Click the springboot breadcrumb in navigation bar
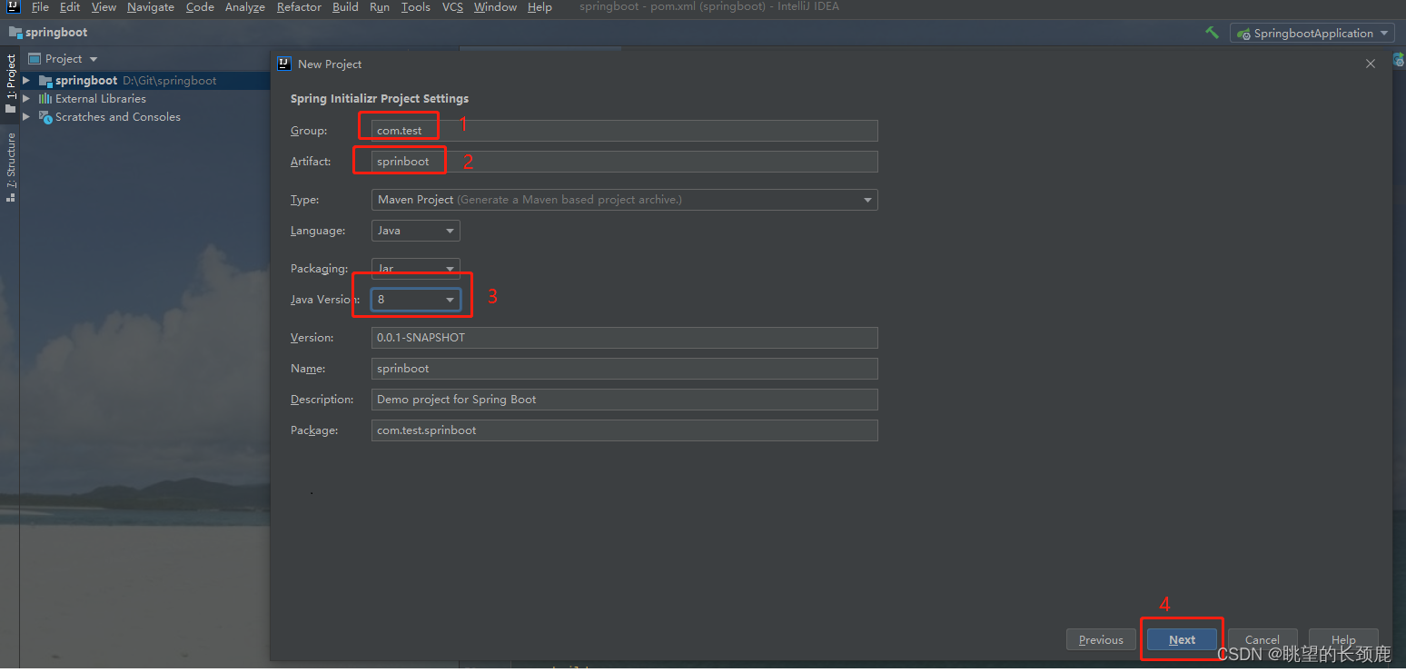The height and width of the screenshot is (672, 1406). point(48,33)
